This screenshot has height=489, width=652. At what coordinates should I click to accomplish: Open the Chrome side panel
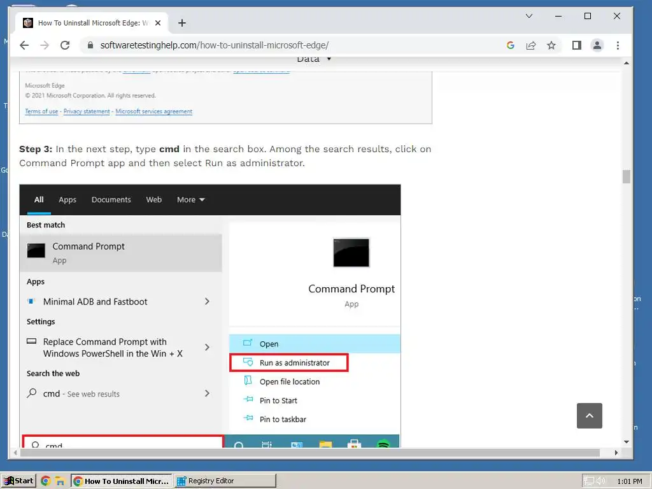click(x=577, y=45)
